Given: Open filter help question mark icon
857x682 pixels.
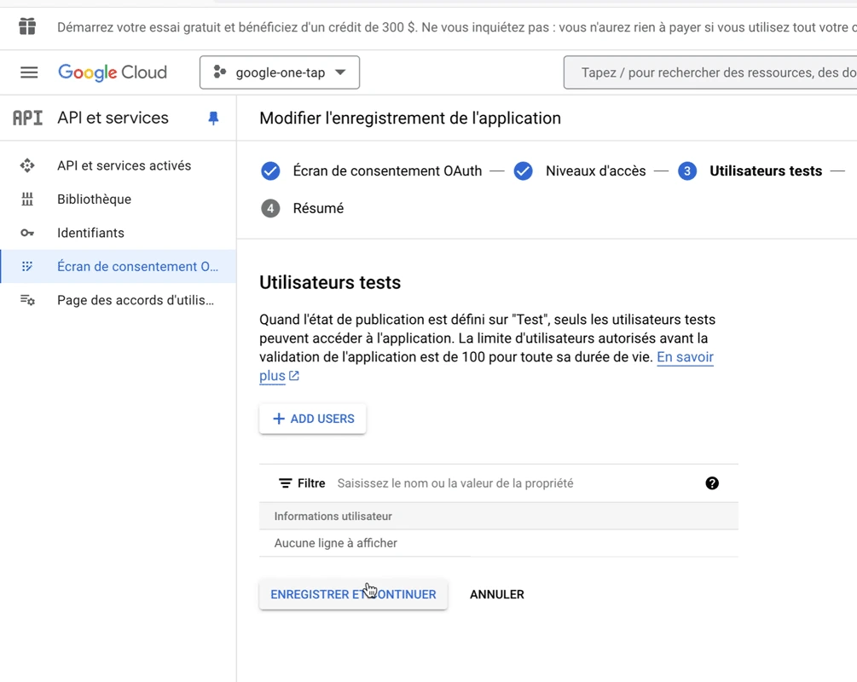Looking at the screenshot, I should click(x=712, y=483).
